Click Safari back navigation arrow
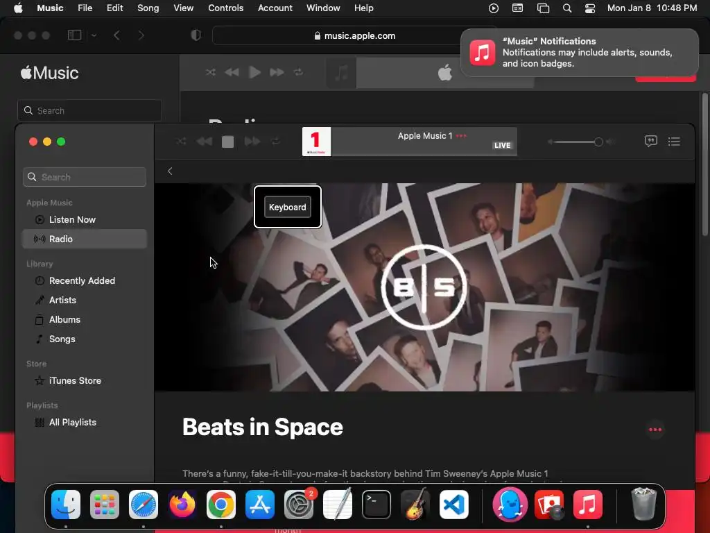This screenshot has height=533, width=710. coord(116,35)
